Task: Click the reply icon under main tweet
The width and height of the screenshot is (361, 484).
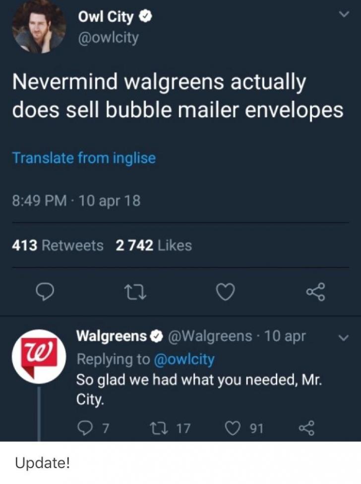Action: 45,292
